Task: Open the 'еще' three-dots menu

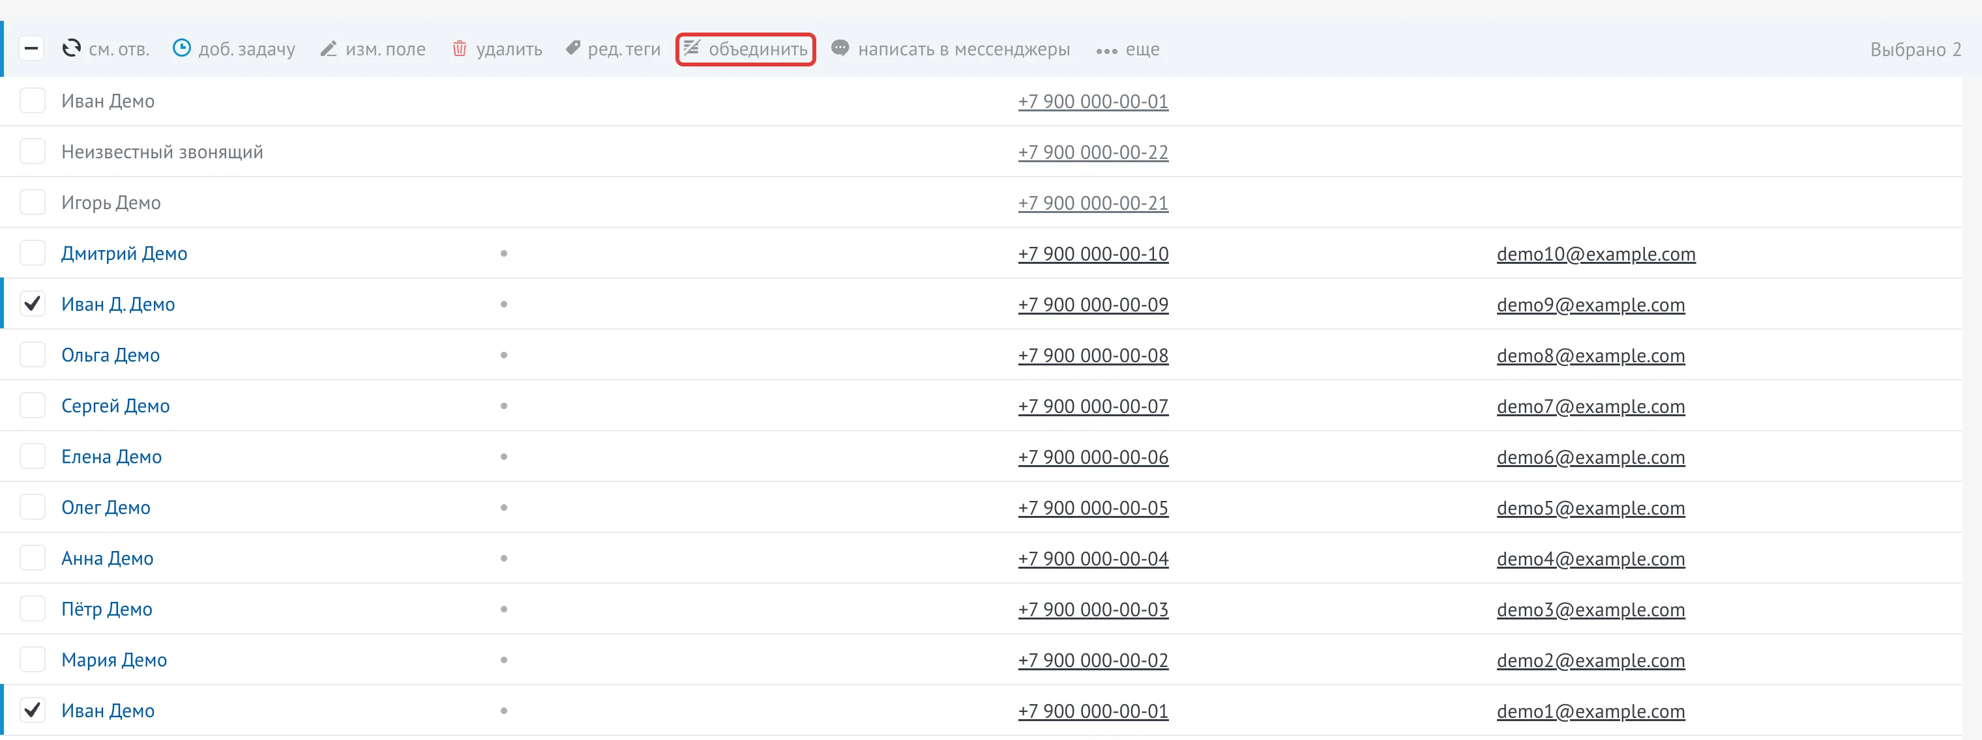Action: coord(1127,50)
